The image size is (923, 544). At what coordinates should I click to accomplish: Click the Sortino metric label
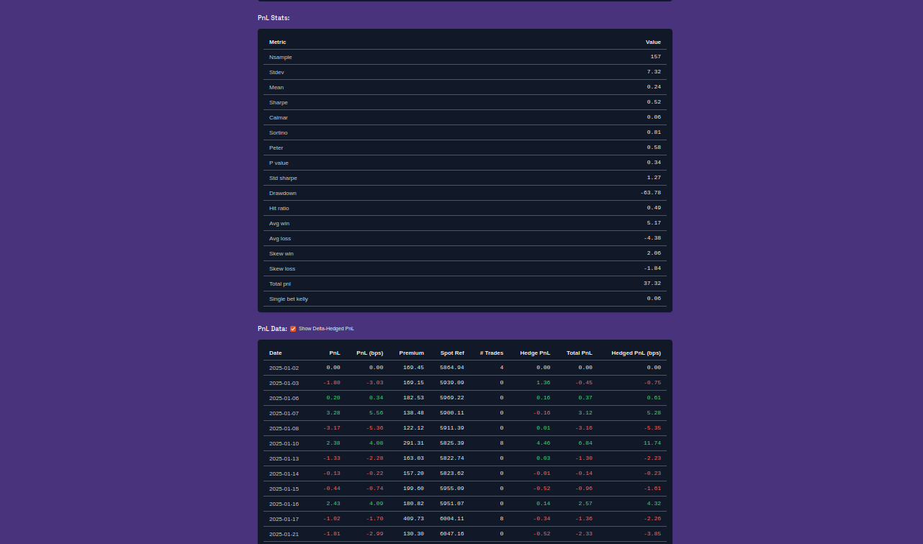click(279, 132)
